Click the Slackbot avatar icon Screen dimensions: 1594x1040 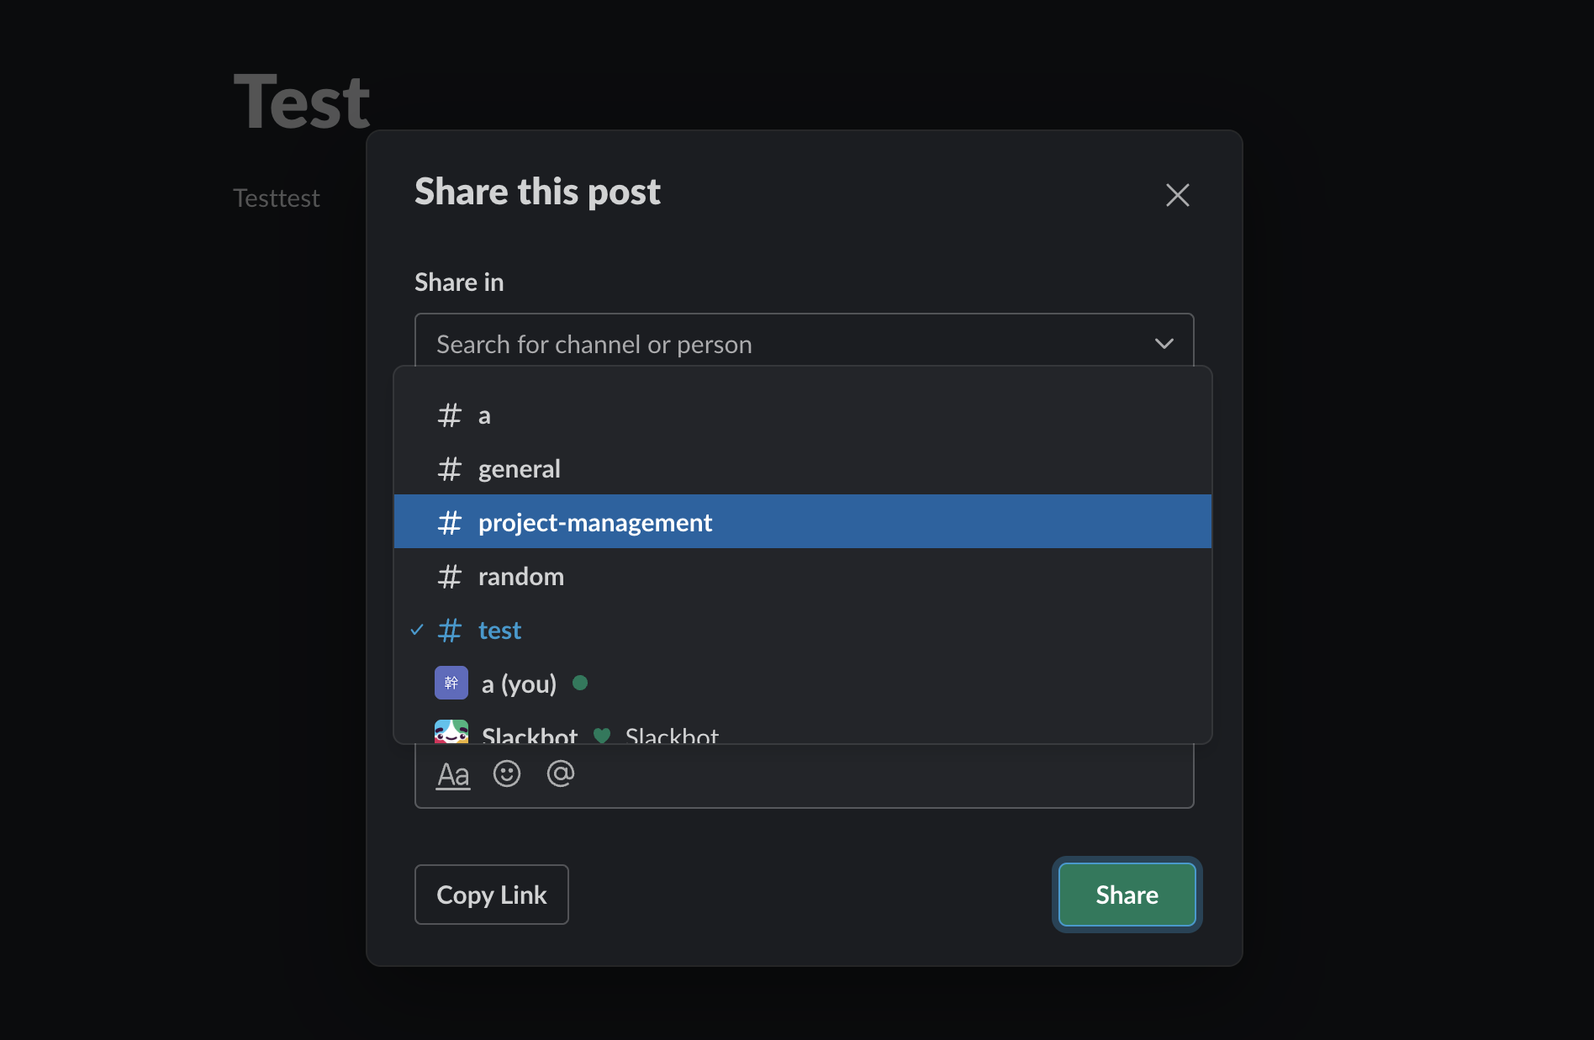click(x=451, y=732)
